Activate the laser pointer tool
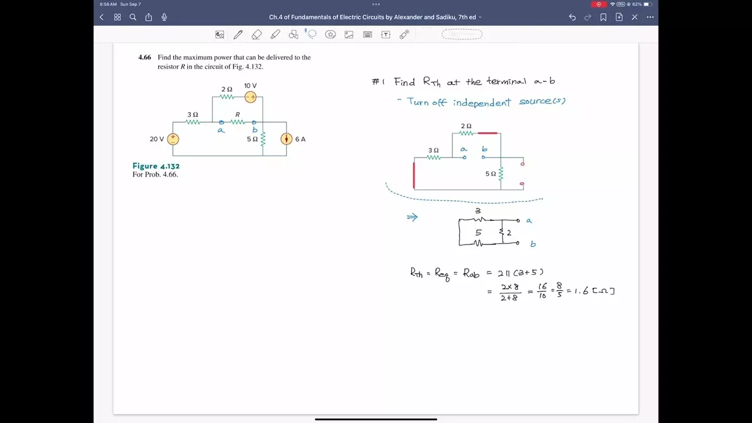 [404, 35]
